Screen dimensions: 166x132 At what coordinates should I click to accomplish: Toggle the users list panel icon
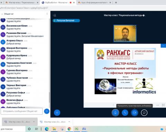55,15
